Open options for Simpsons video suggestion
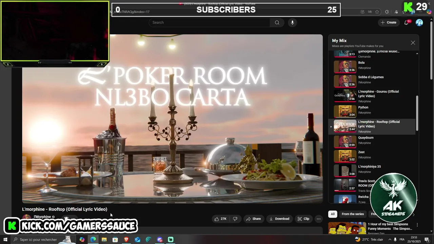Screen dimensions: 434x244 click(x=417, y=225)
